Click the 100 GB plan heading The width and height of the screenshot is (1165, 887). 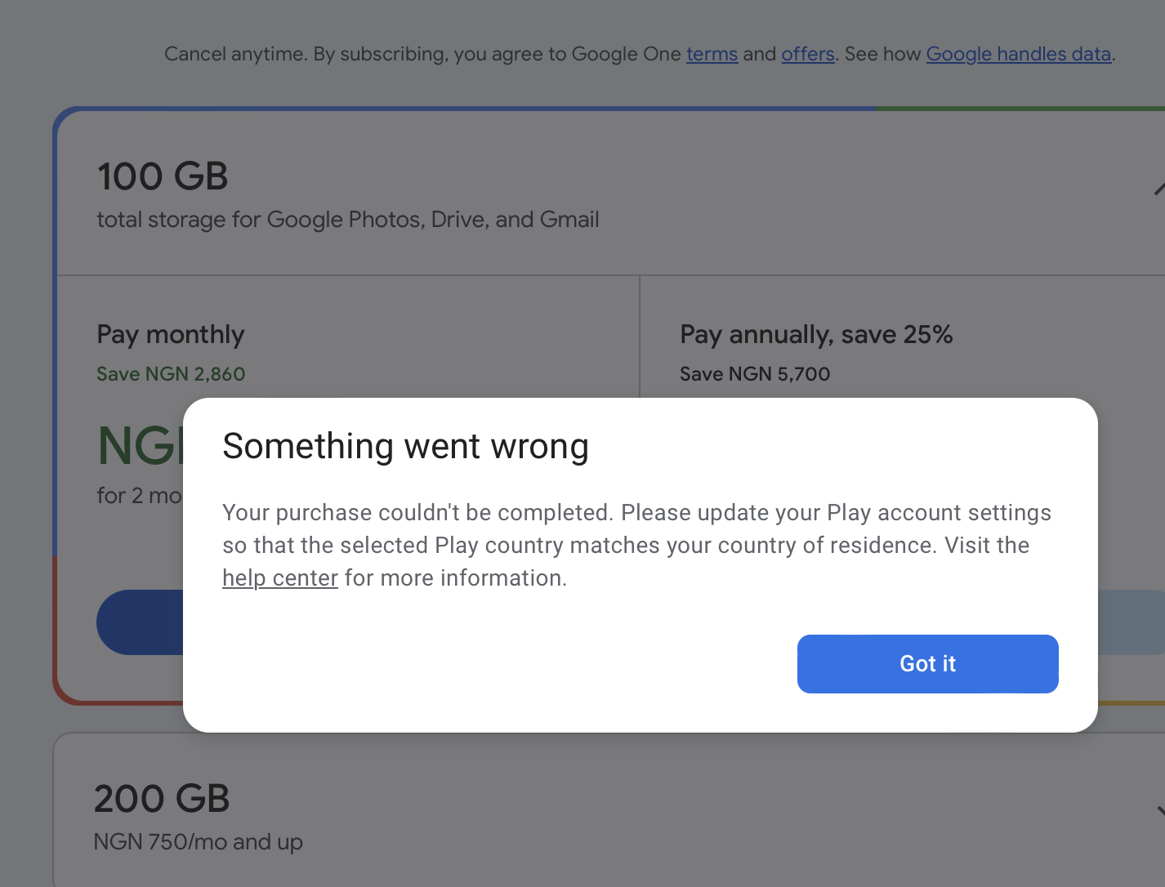(163, 176)
